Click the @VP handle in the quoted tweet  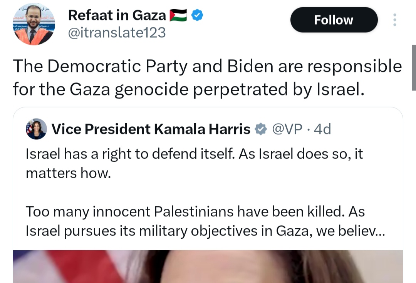287,129
